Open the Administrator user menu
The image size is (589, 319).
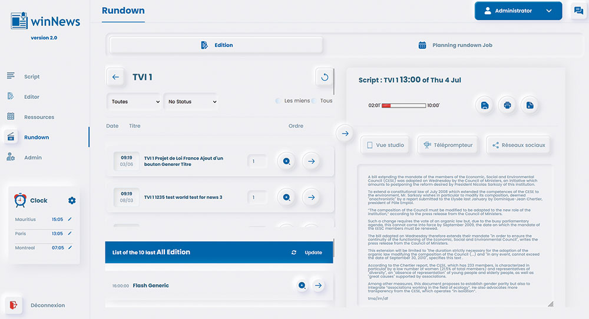(518, 11)
